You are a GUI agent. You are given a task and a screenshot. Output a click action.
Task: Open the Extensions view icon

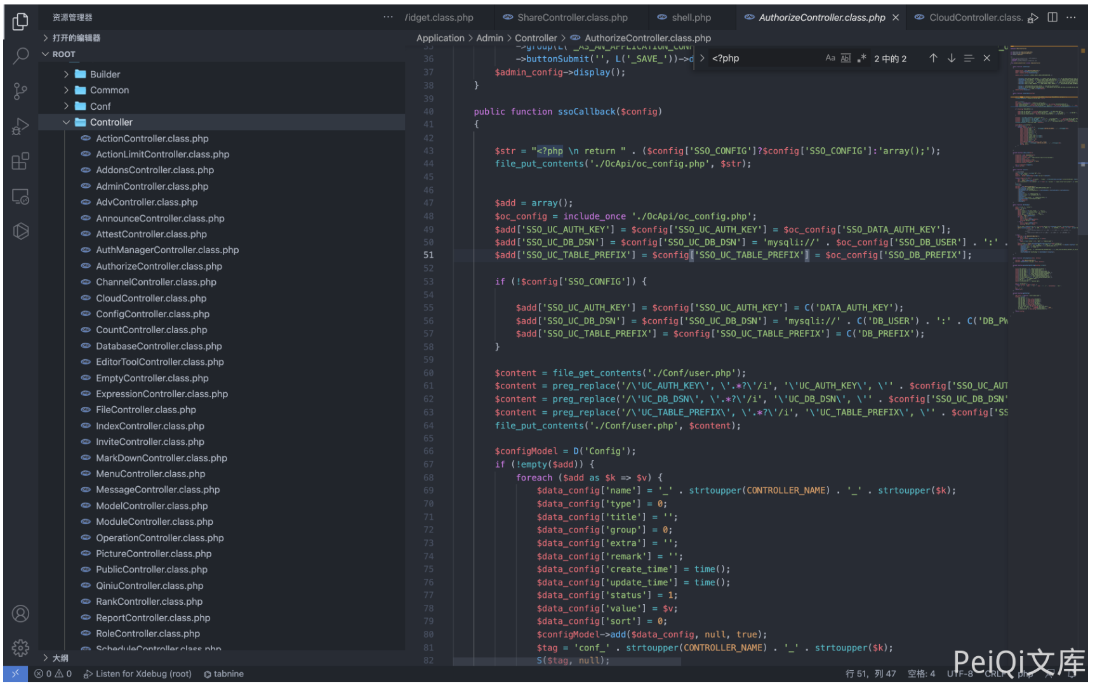(x=20, y=161)
